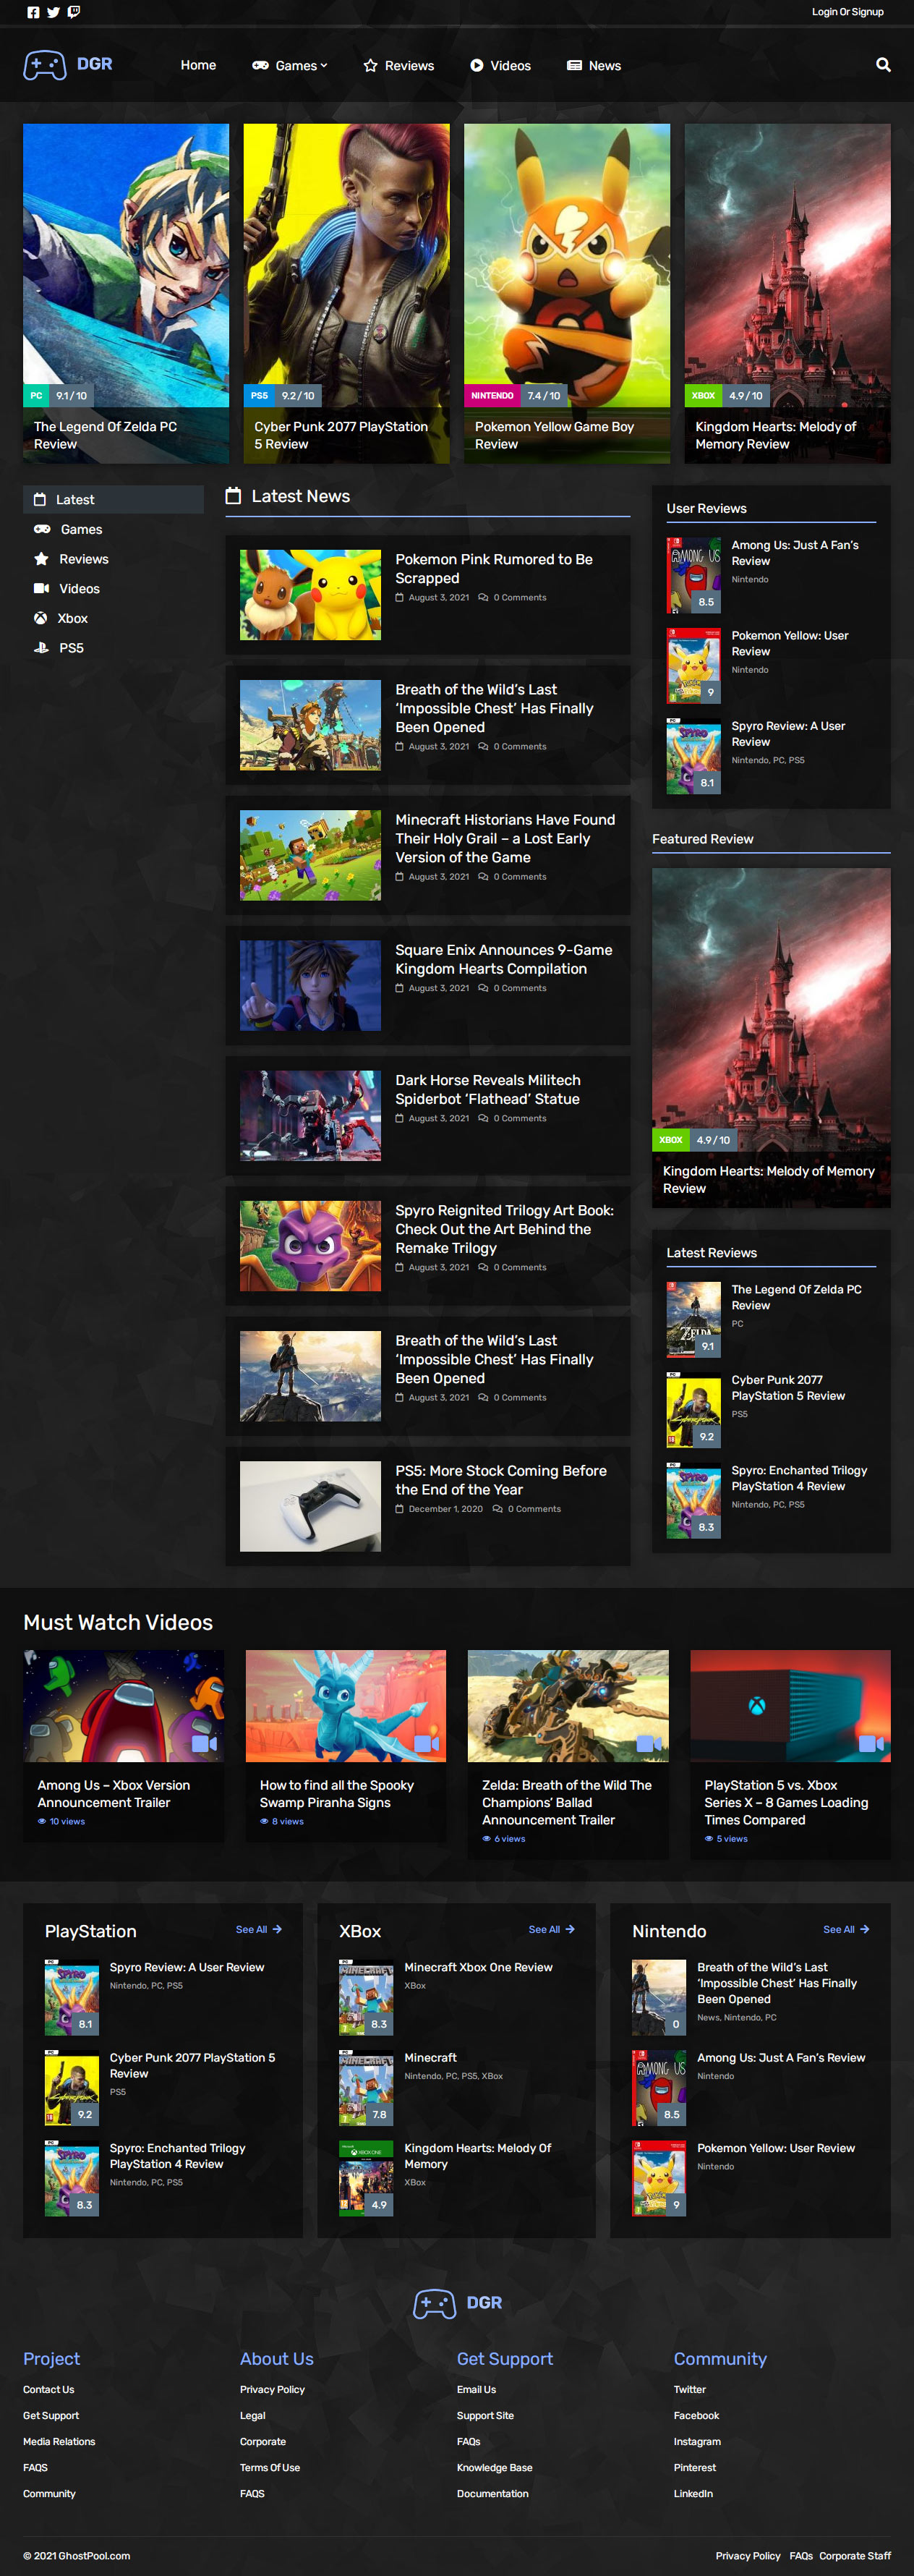Open Kingdom Hearts: Melody Of Memory XBox item
The height and width of the screenshot is (2576, 914).
coord(477,2156)
